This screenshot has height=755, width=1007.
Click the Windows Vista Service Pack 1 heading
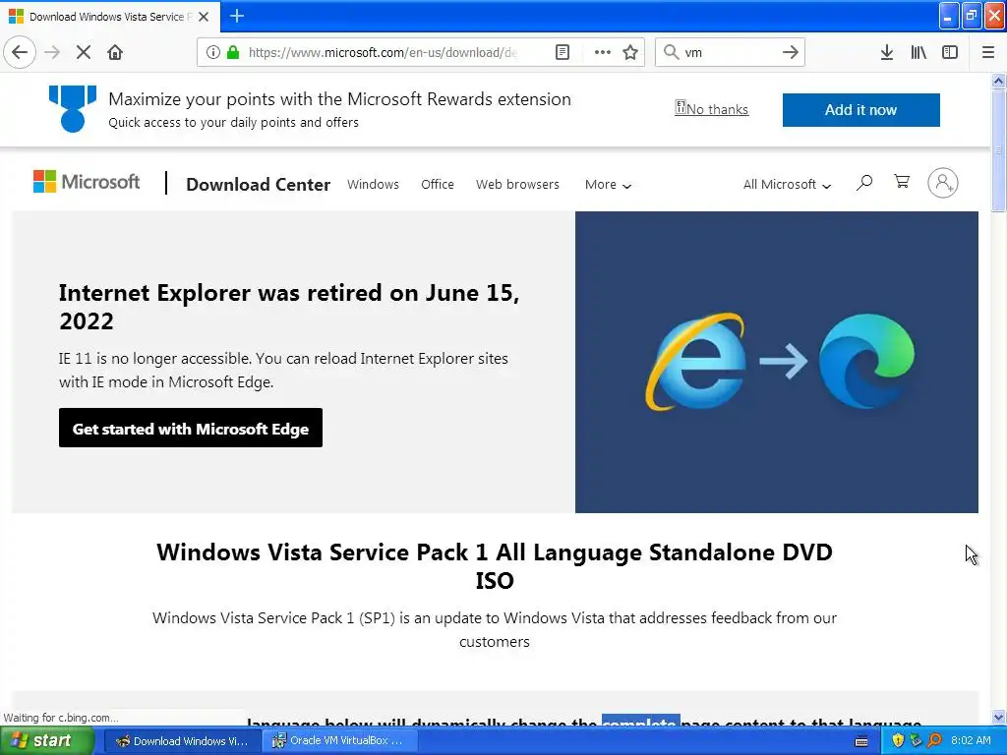[x=495, y=565]
